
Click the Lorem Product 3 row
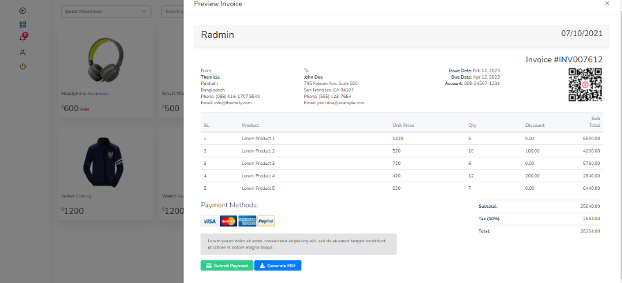[402, 164]
